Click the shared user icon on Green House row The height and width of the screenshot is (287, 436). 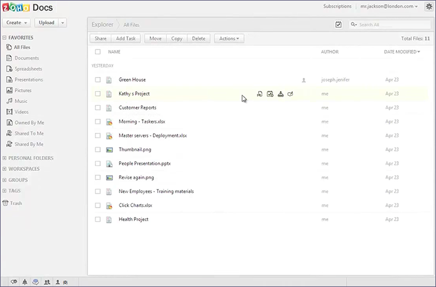[x=304, y=80]
